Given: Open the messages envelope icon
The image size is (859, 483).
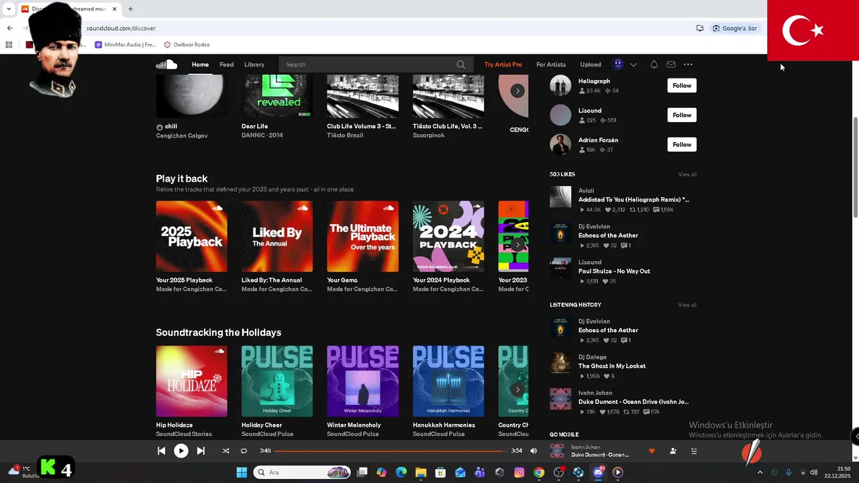Looking at the screenshot, I should coord(670,64).
